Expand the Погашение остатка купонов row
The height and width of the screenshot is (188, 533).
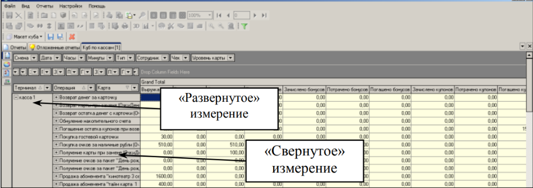pos(56,129)
